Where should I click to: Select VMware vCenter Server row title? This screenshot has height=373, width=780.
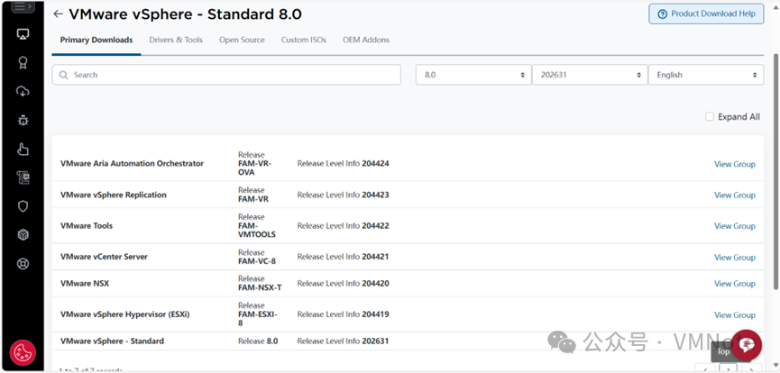[104, 257]
